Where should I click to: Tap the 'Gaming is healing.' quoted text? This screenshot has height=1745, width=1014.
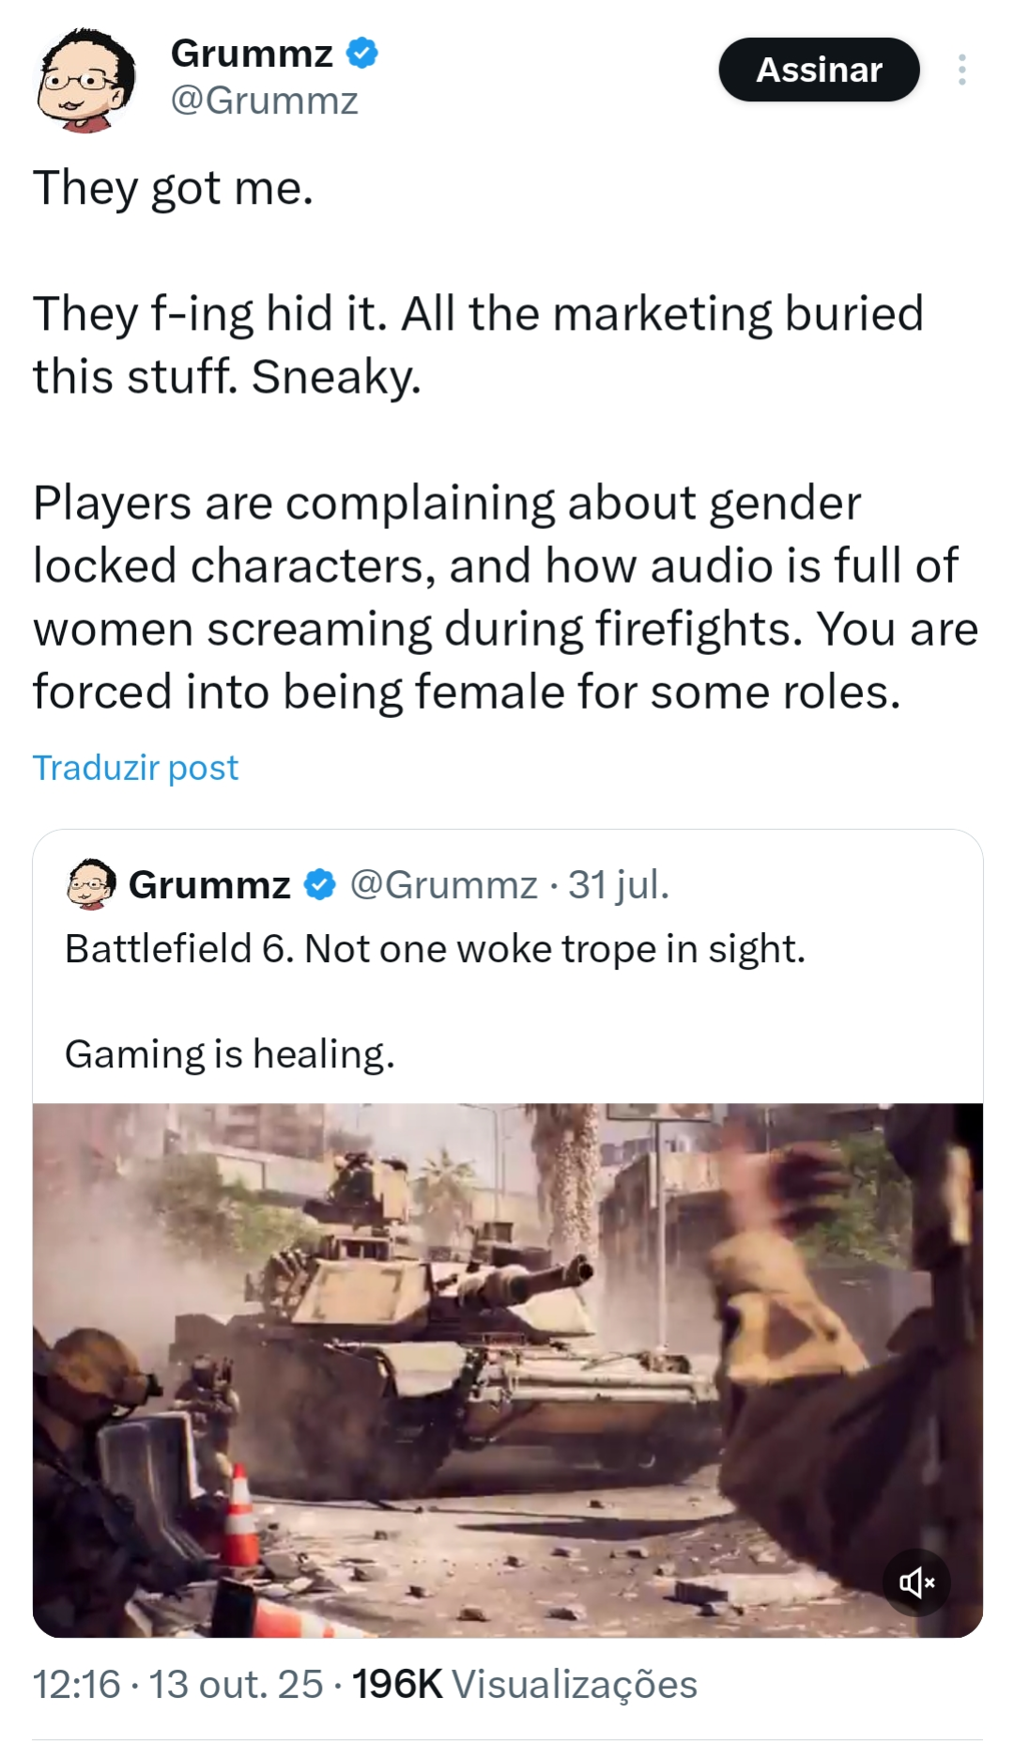click(x=230, y=1054)
